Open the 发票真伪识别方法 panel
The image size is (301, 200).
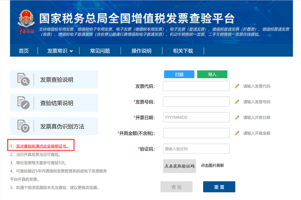[x=54, y=126]
